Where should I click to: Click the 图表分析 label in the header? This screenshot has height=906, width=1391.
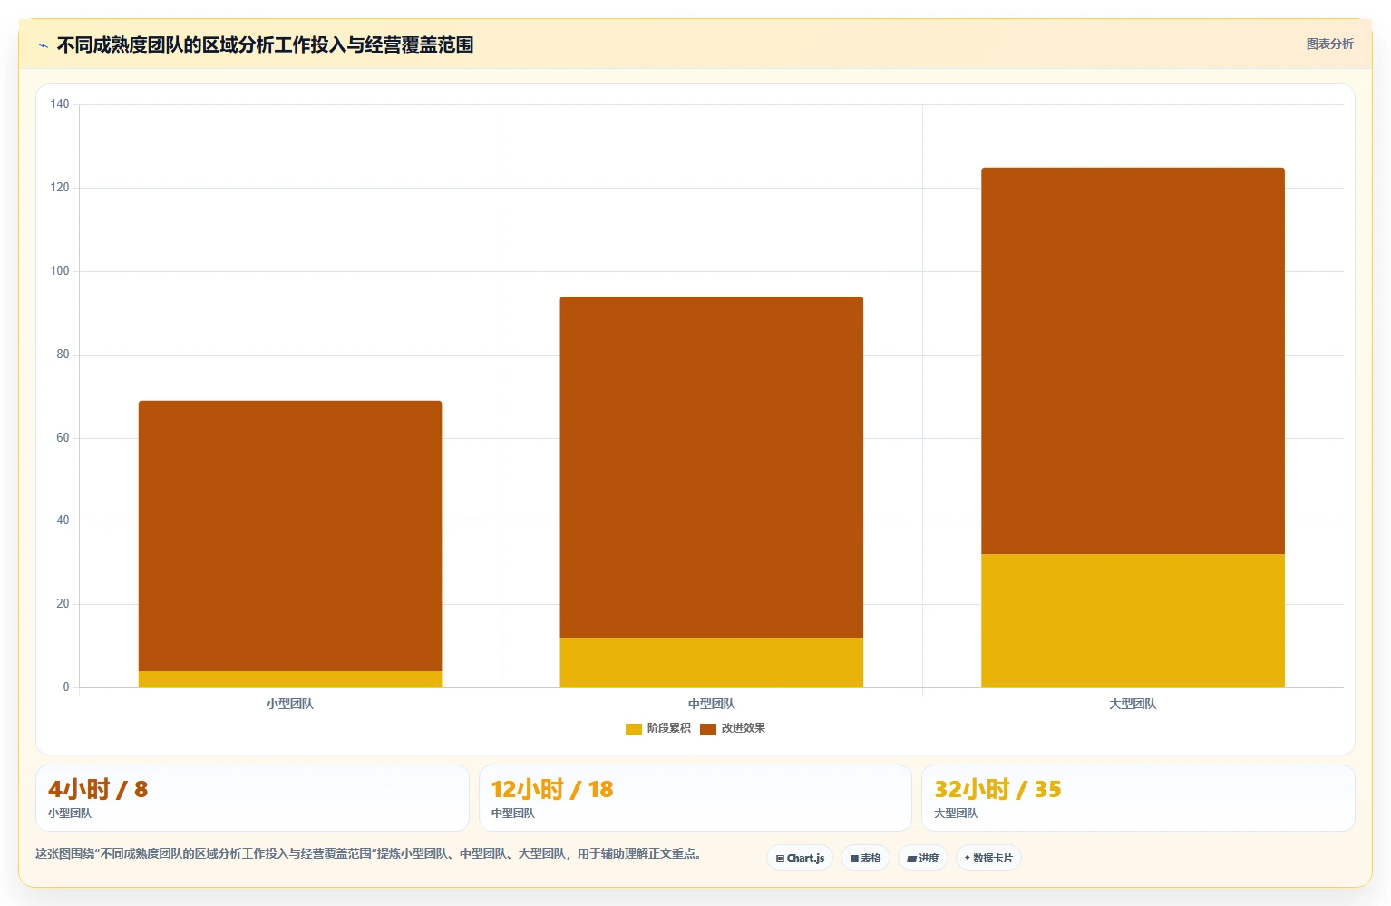tap(1329, 44)
